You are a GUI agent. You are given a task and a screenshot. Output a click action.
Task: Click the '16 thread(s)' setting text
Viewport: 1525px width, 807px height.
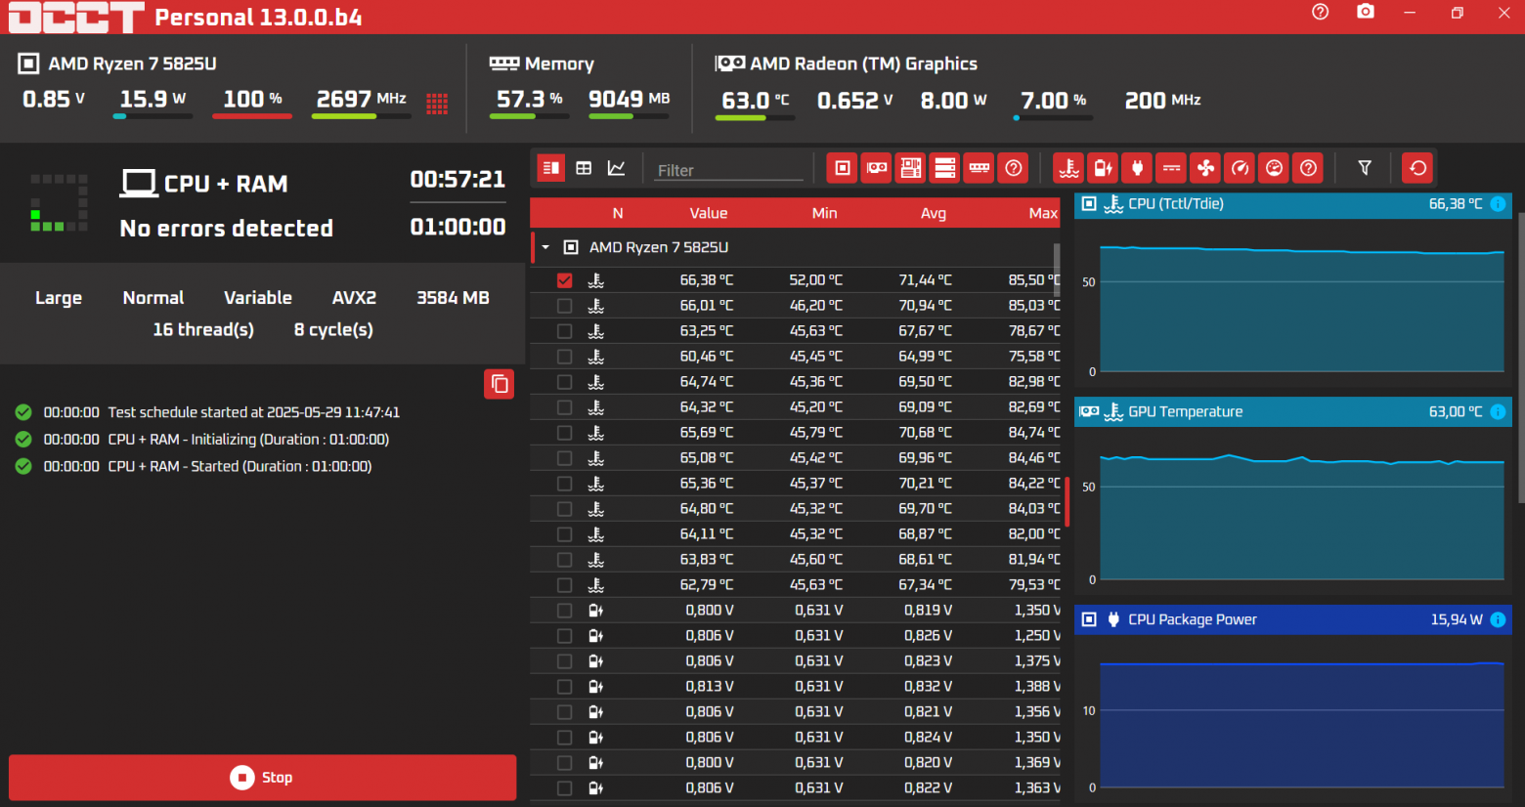point(203,330)
